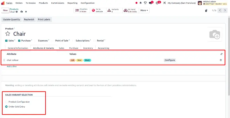Image resolution: width=230 pixels, height=118 pixels.
Task: Open the To Invoice menu
Action: (x=31, y=3)
